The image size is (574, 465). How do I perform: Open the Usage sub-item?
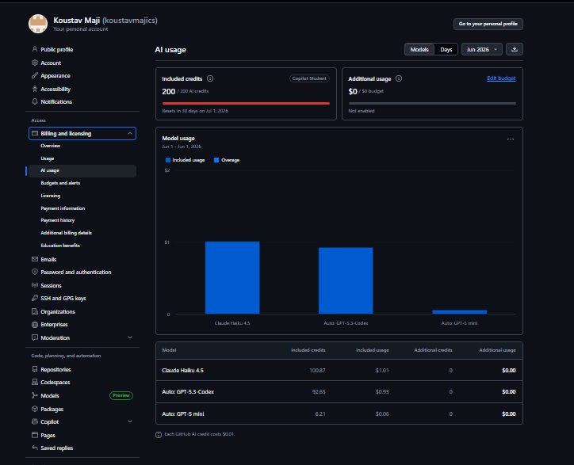pyautogui.click(x=48, y=158)
